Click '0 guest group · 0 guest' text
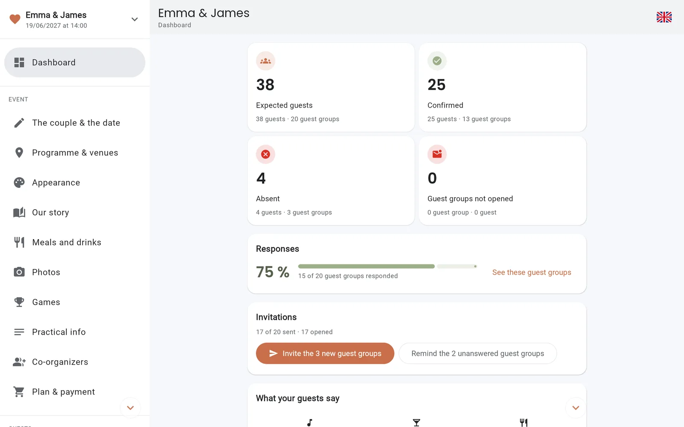The image size is (684, 427). pos(462,212)
